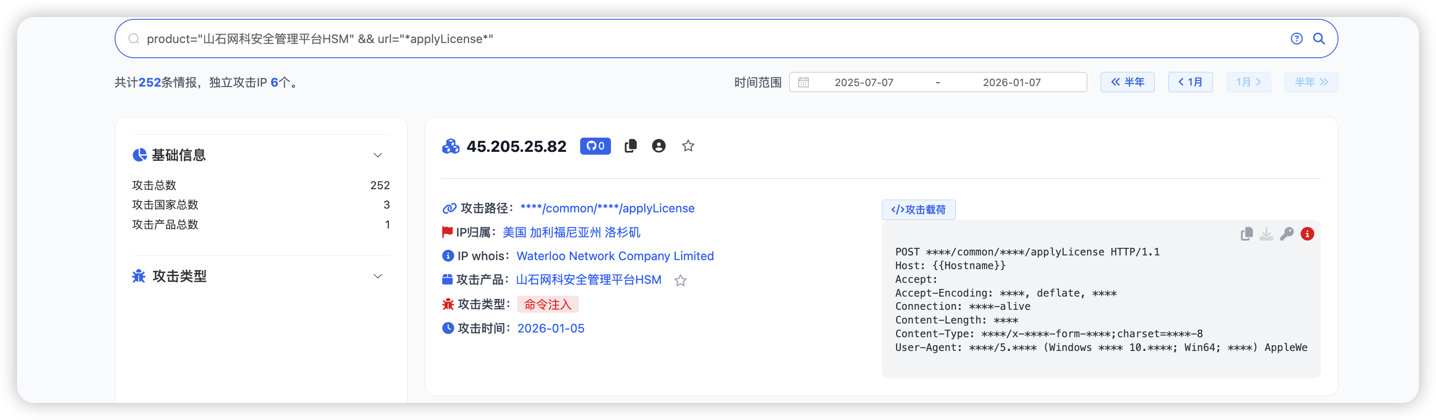Click the red info icon in payload
The width and height of the screenshot is (1436, 420).
click(x=1307, y=234)
